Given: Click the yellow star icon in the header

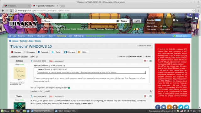Looking at the screenshot, I should tap(134, 29).
